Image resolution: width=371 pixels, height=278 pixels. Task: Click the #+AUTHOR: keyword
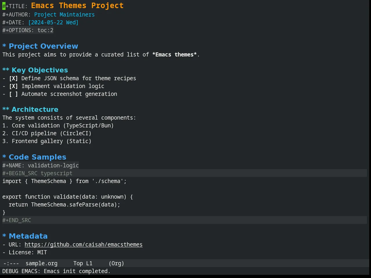17,15
